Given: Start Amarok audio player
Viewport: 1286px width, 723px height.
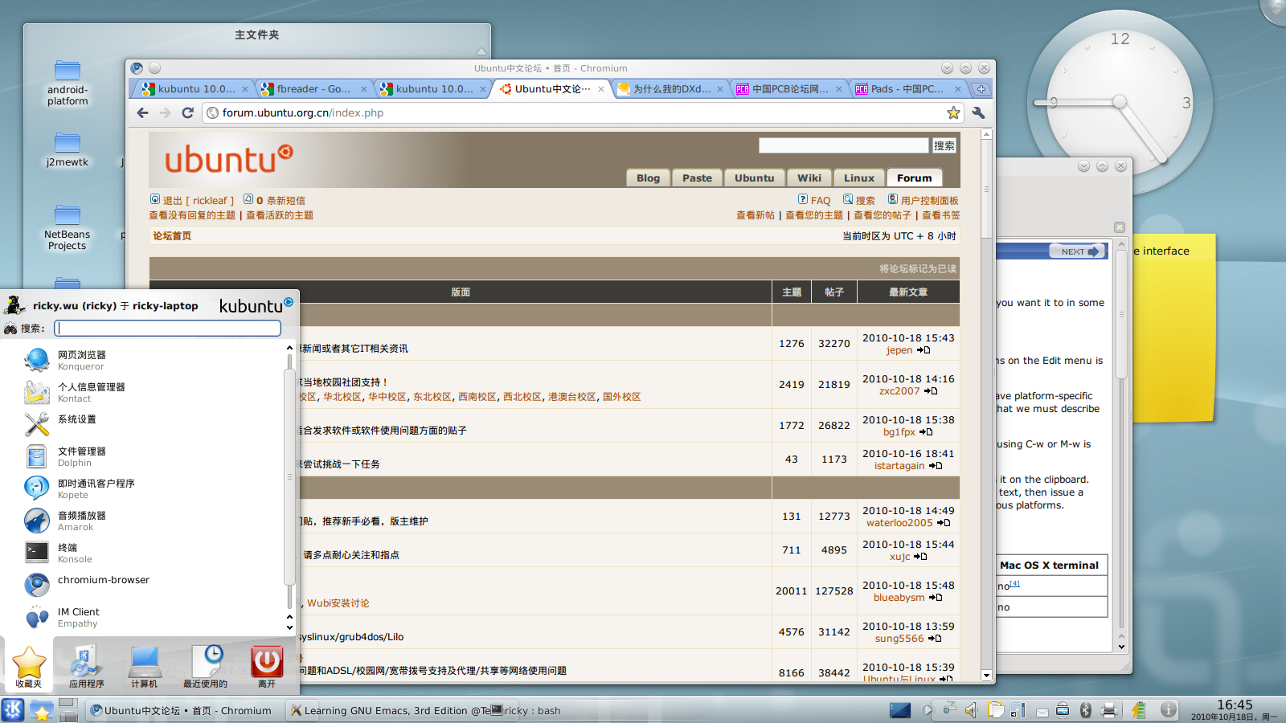Looking at the screenshot, I should pyautogui.click(x=36, y=521).
